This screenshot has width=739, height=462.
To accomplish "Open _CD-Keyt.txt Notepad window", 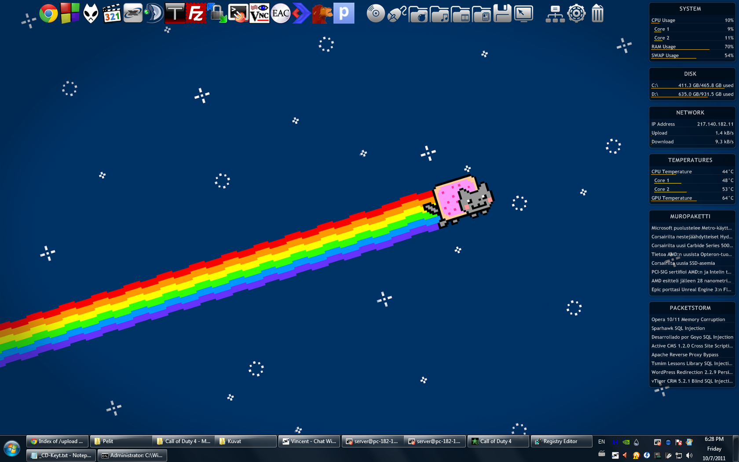I will (61, 455).
